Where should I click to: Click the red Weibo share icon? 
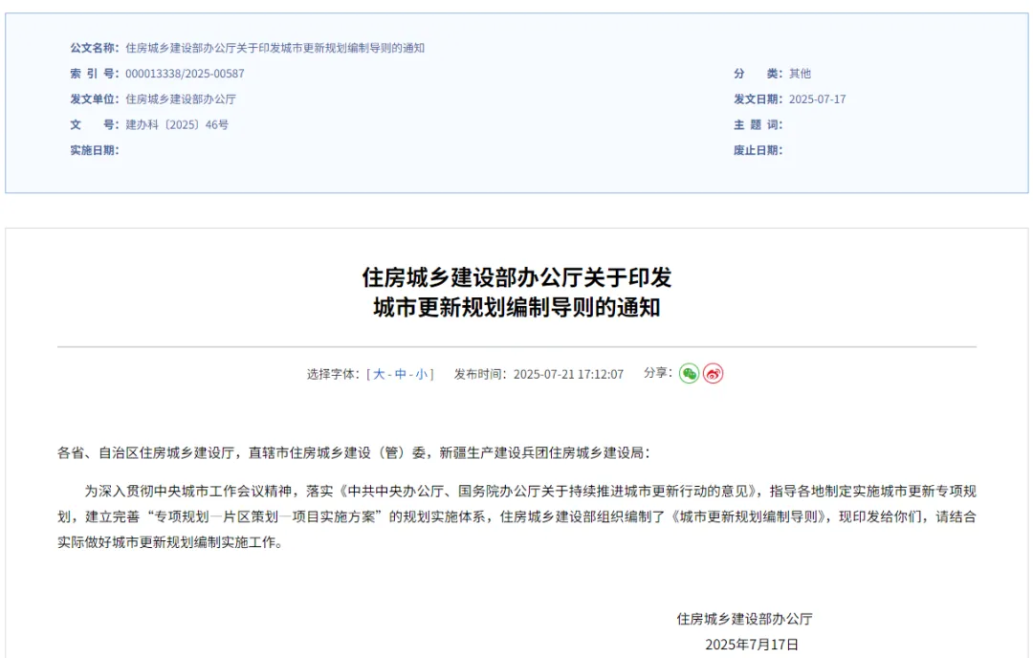click(x=713, y=374)
